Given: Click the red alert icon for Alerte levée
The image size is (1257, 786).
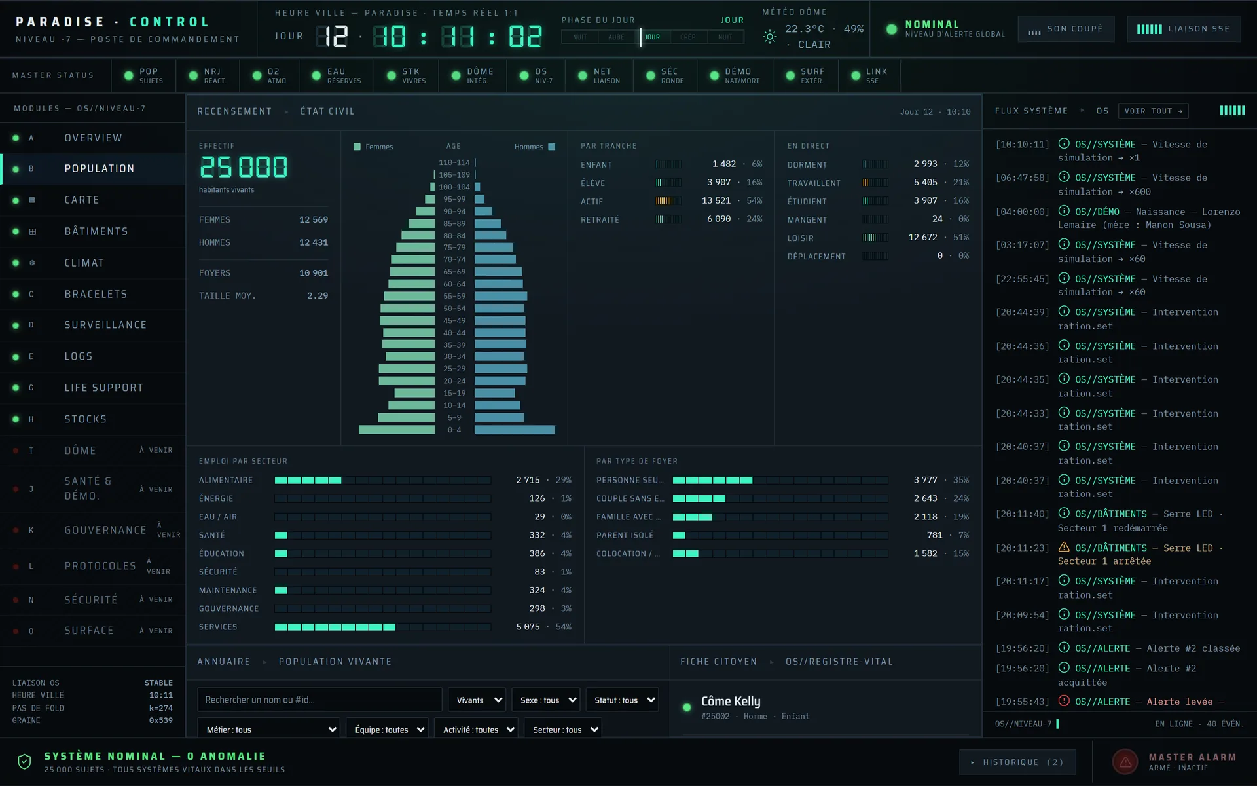Looking at the screenshot, I should [x=1064, y=701].
